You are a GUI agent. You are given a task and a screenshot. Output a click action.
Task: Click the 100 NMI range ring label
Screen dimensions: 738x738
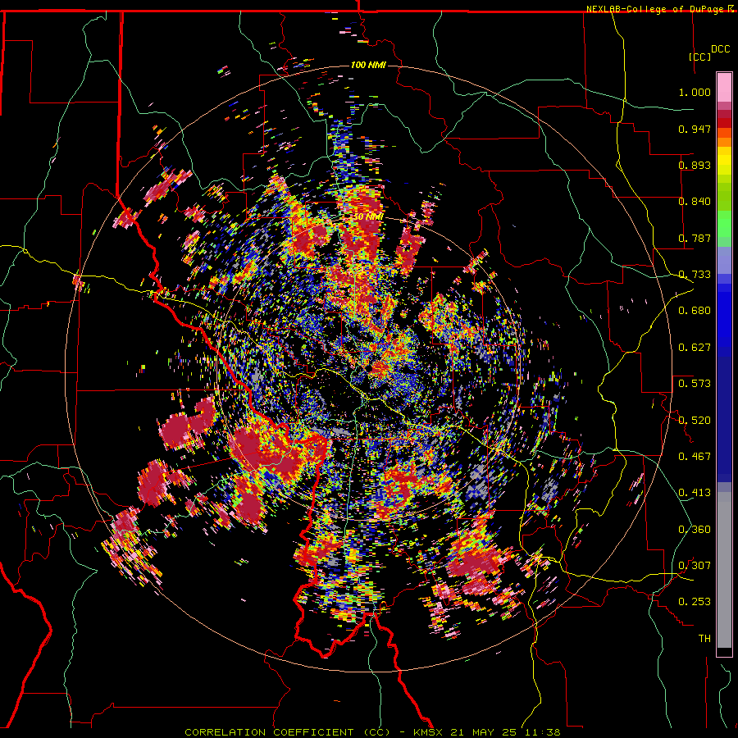[368, 65]
